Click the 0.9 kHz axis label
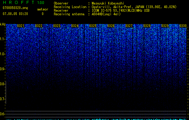This screenshot has height=120, width=189. (x=2, y=69)
